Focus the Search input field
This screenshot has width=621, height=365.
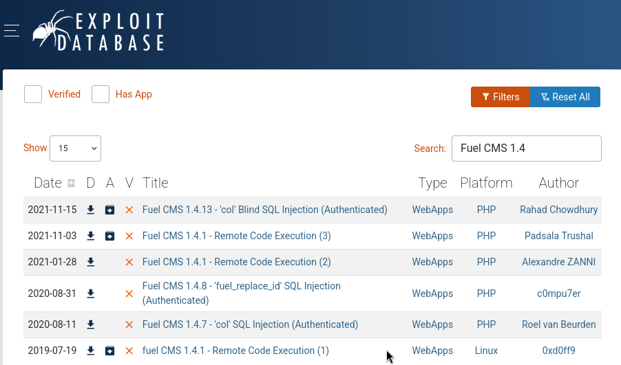pyautogui.click(x=527, y=148)
